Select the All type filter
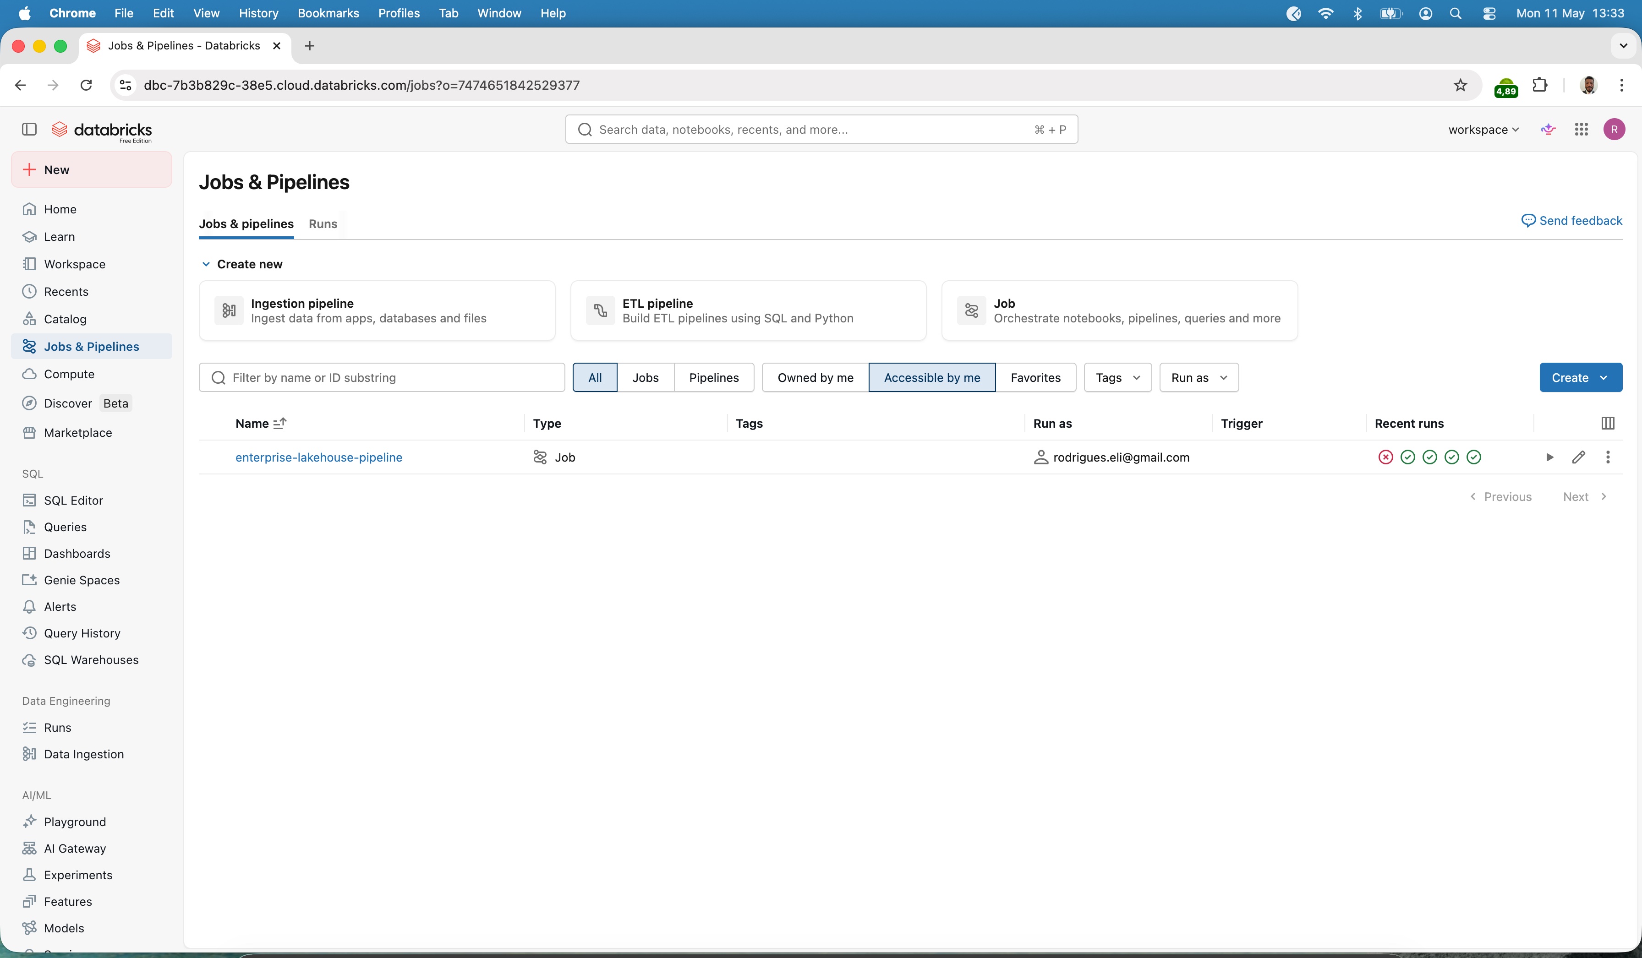Screen dimensions: 1642x958 point(595,378)
